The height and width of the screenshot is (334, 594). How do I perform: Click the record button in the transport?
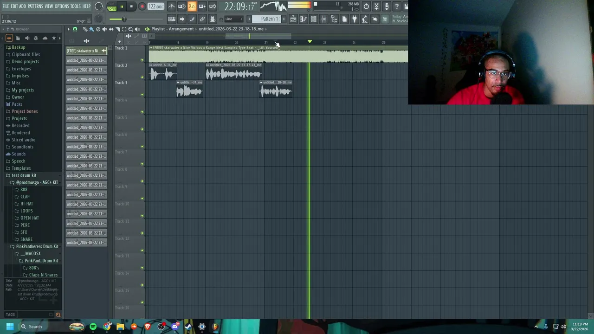(x=142, y=6)
